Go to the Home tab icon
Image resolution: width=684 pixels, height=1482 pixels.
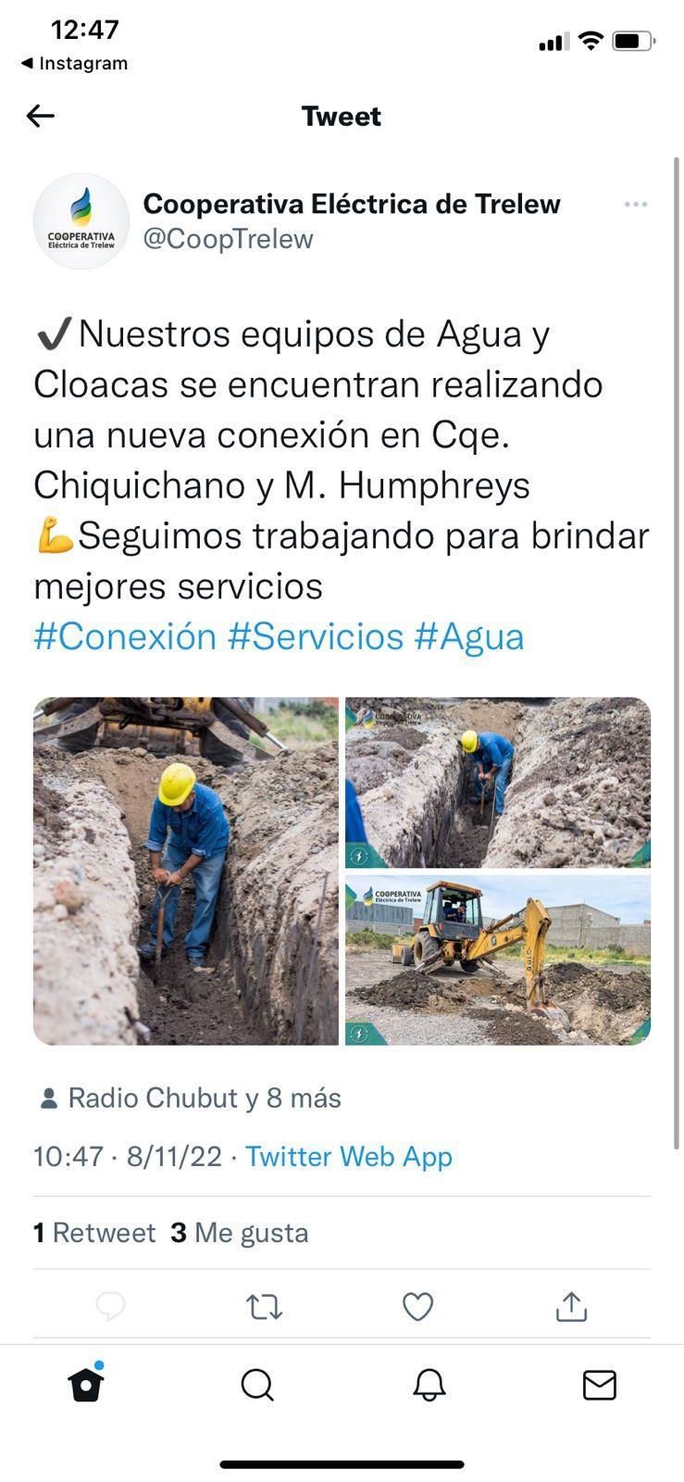(x=86, y=1384)
